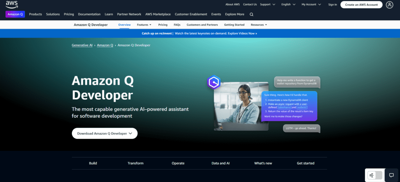This screenshot has height=182, width=400.
Task: Click Create an AWS Account button
Action: pyautogui.click(x=361, y=5)
